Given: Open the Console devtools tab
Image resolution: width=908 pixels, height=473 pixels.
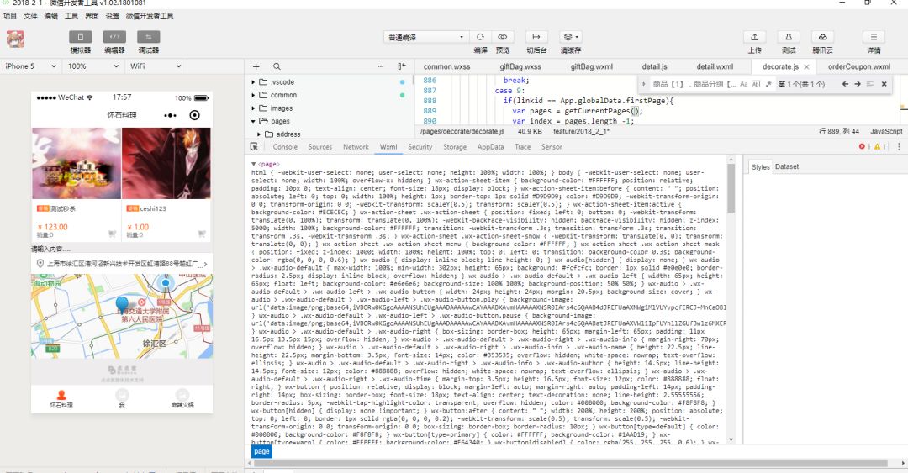Looking at the screenshot, I should pyautogui.click(x=285, y=147).
